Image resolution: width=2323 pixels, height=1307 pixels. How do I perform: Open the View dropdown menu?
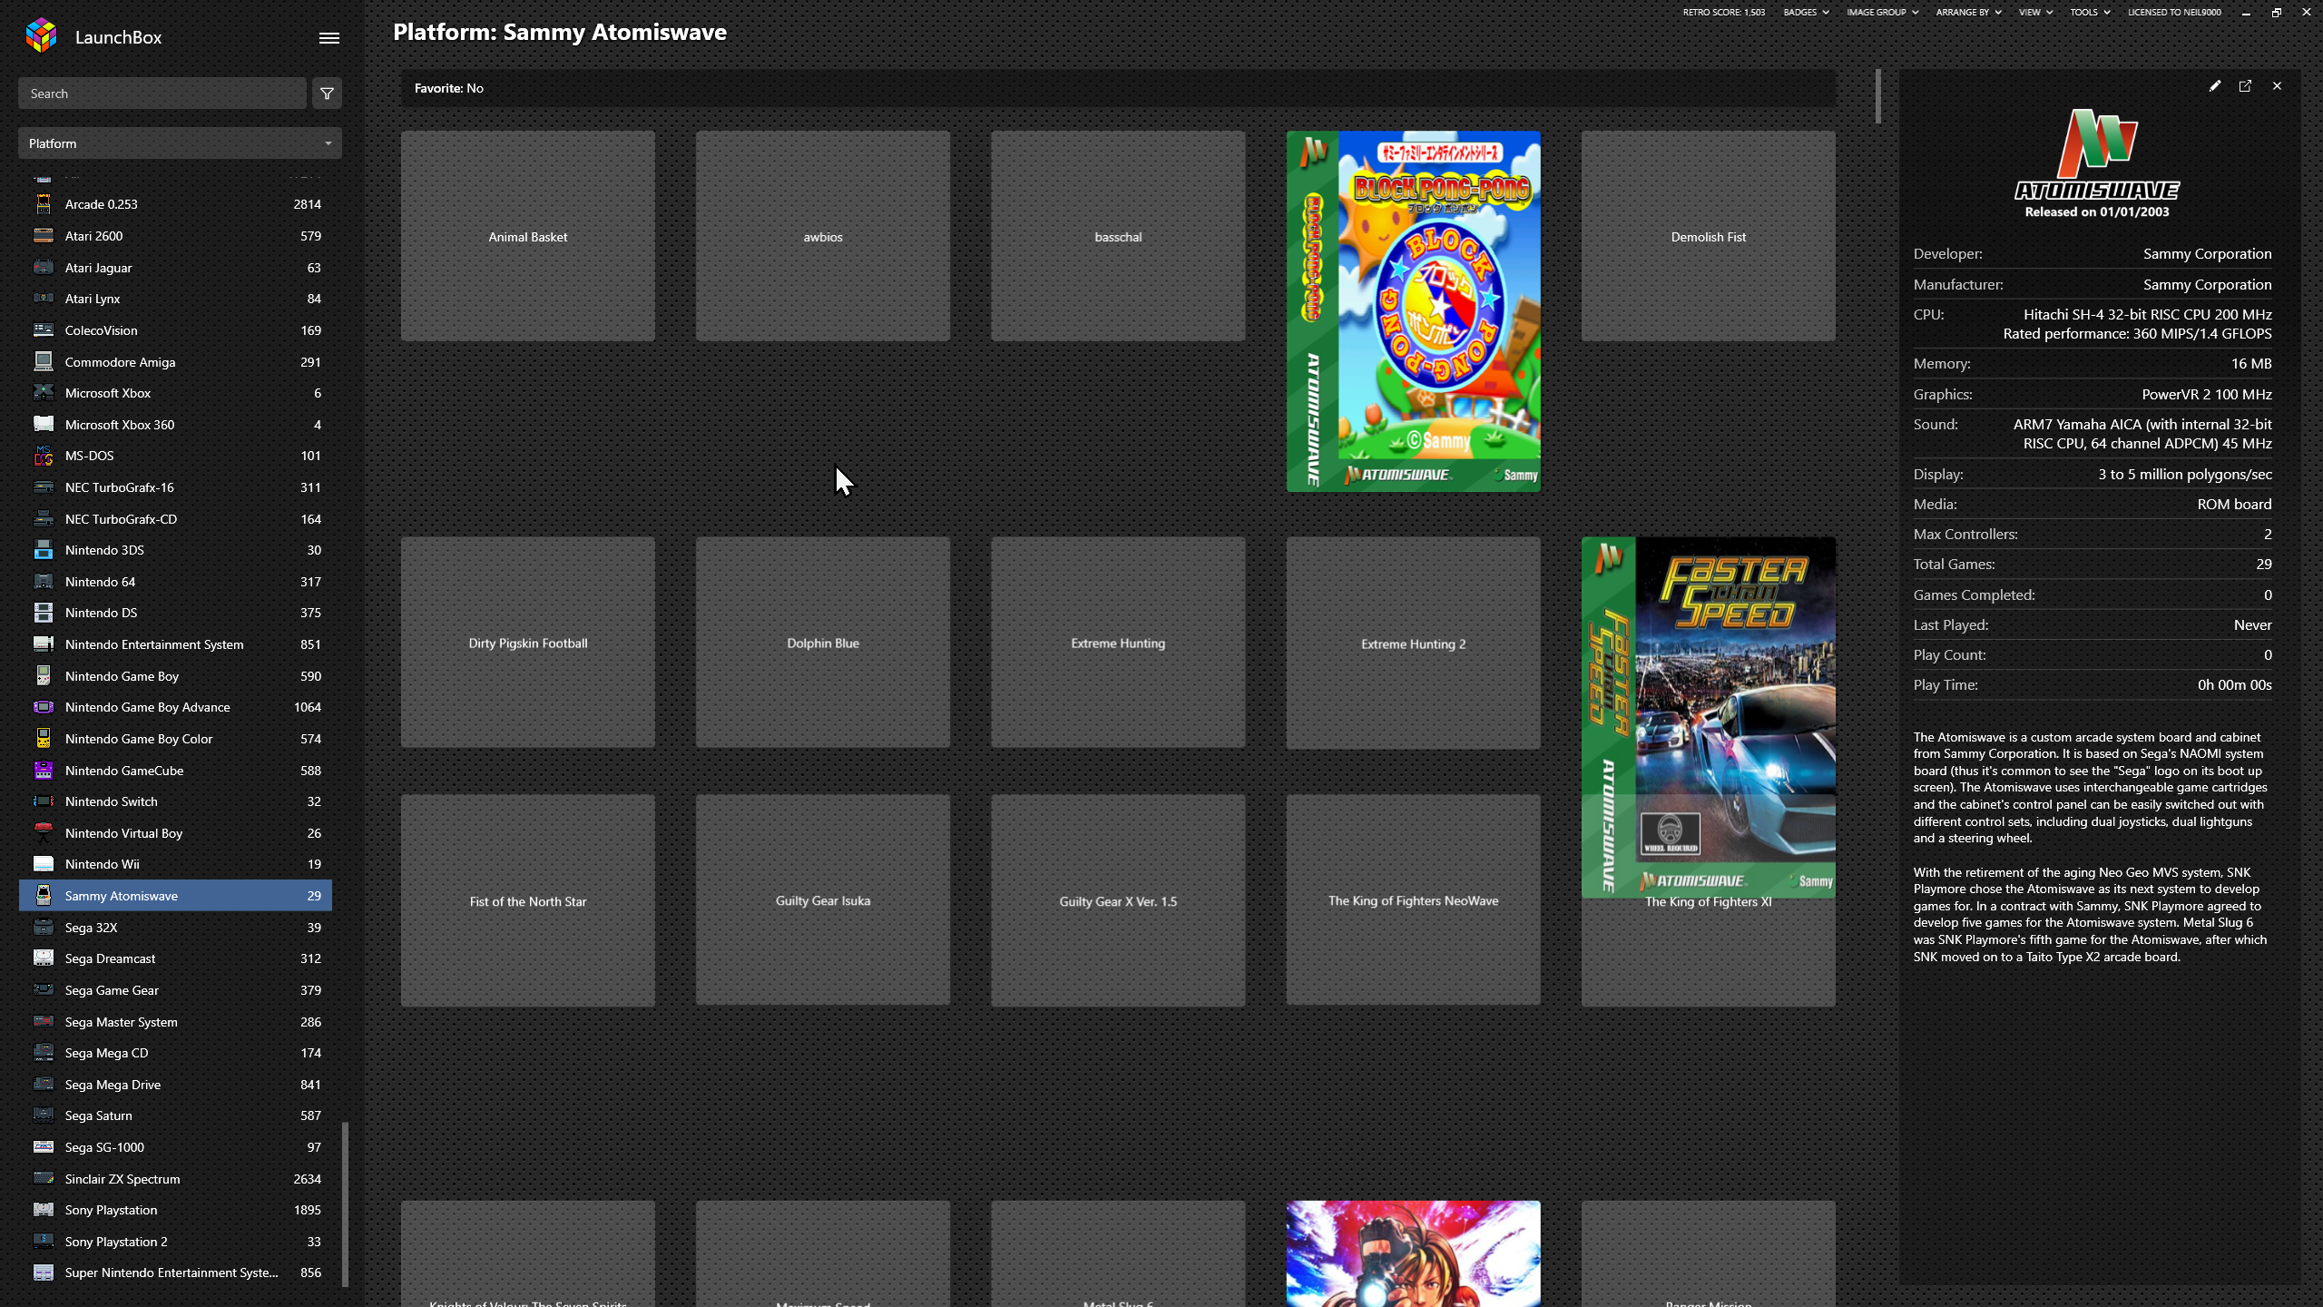[2035, 13]
